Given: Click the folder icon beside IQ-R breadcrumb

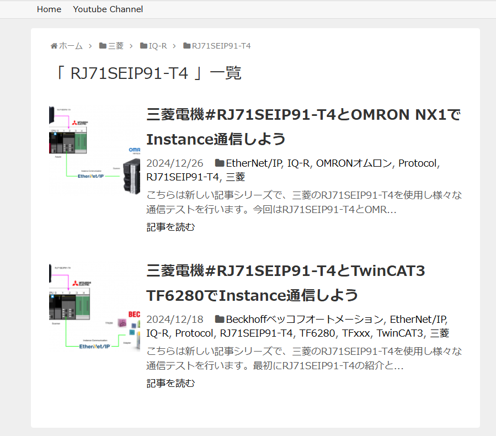Looking at the screenshot, I should [x=142, y=46].
